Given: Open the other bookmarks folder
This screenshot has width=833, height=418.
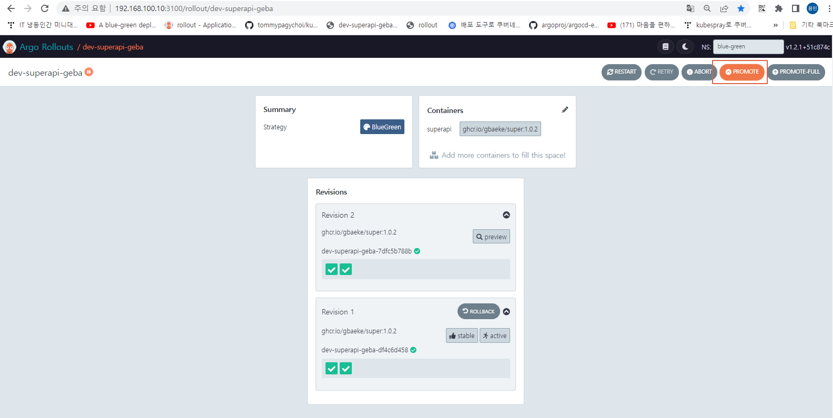Looking at the screenshot, I should pos(811,25).
